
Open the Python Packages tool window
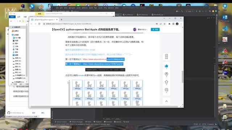pyautogui.click(x=76, y=122)
